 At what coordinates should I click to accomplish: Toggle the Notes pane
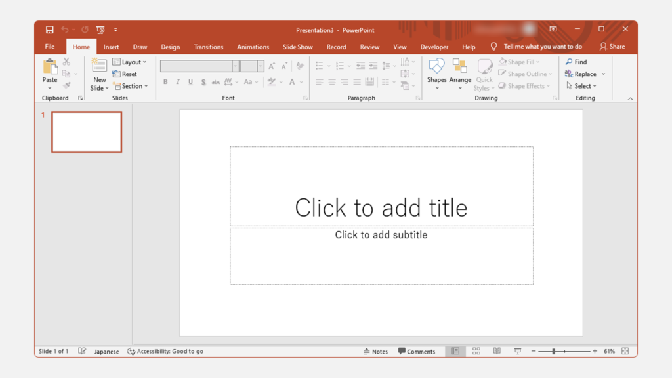(375, 352)
